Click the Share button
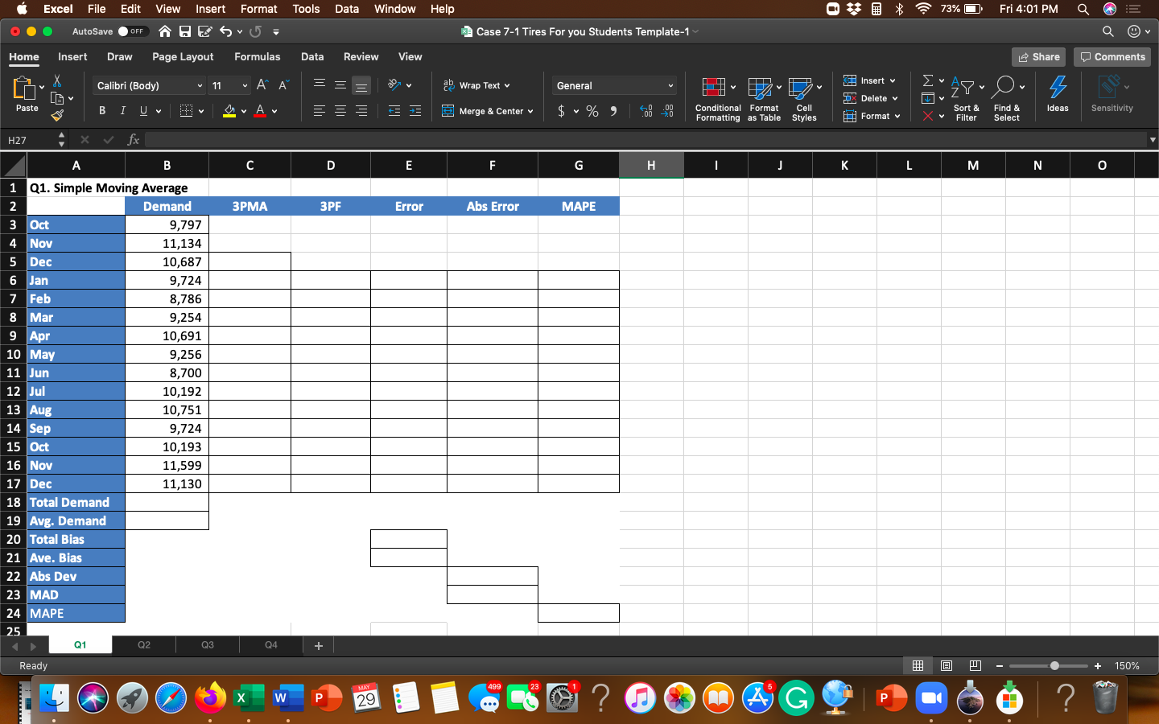This screenshot has height=724, width=1159. 1039,57
